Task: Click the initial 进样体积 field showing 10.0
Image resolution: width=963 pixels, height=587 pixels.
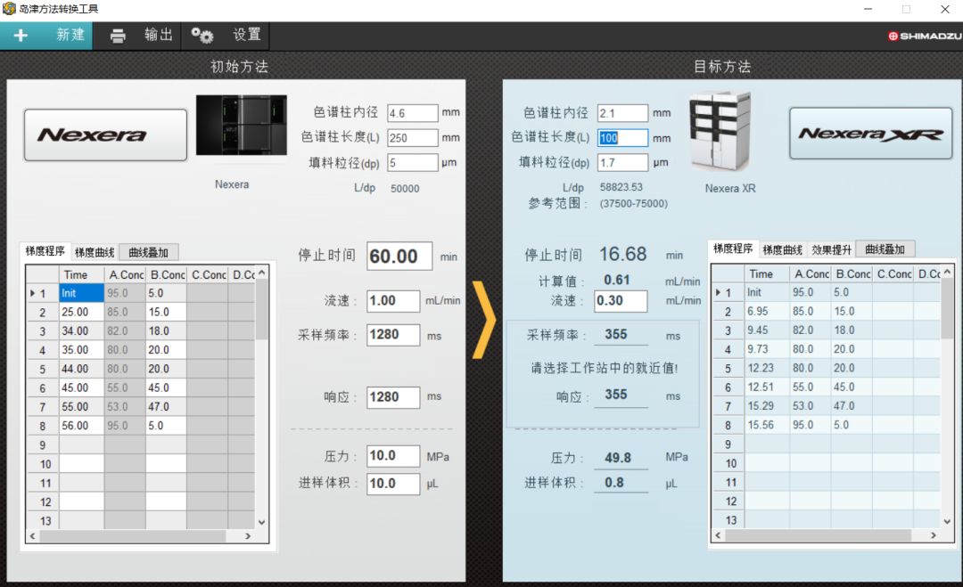Action: (x=393, y=484)
